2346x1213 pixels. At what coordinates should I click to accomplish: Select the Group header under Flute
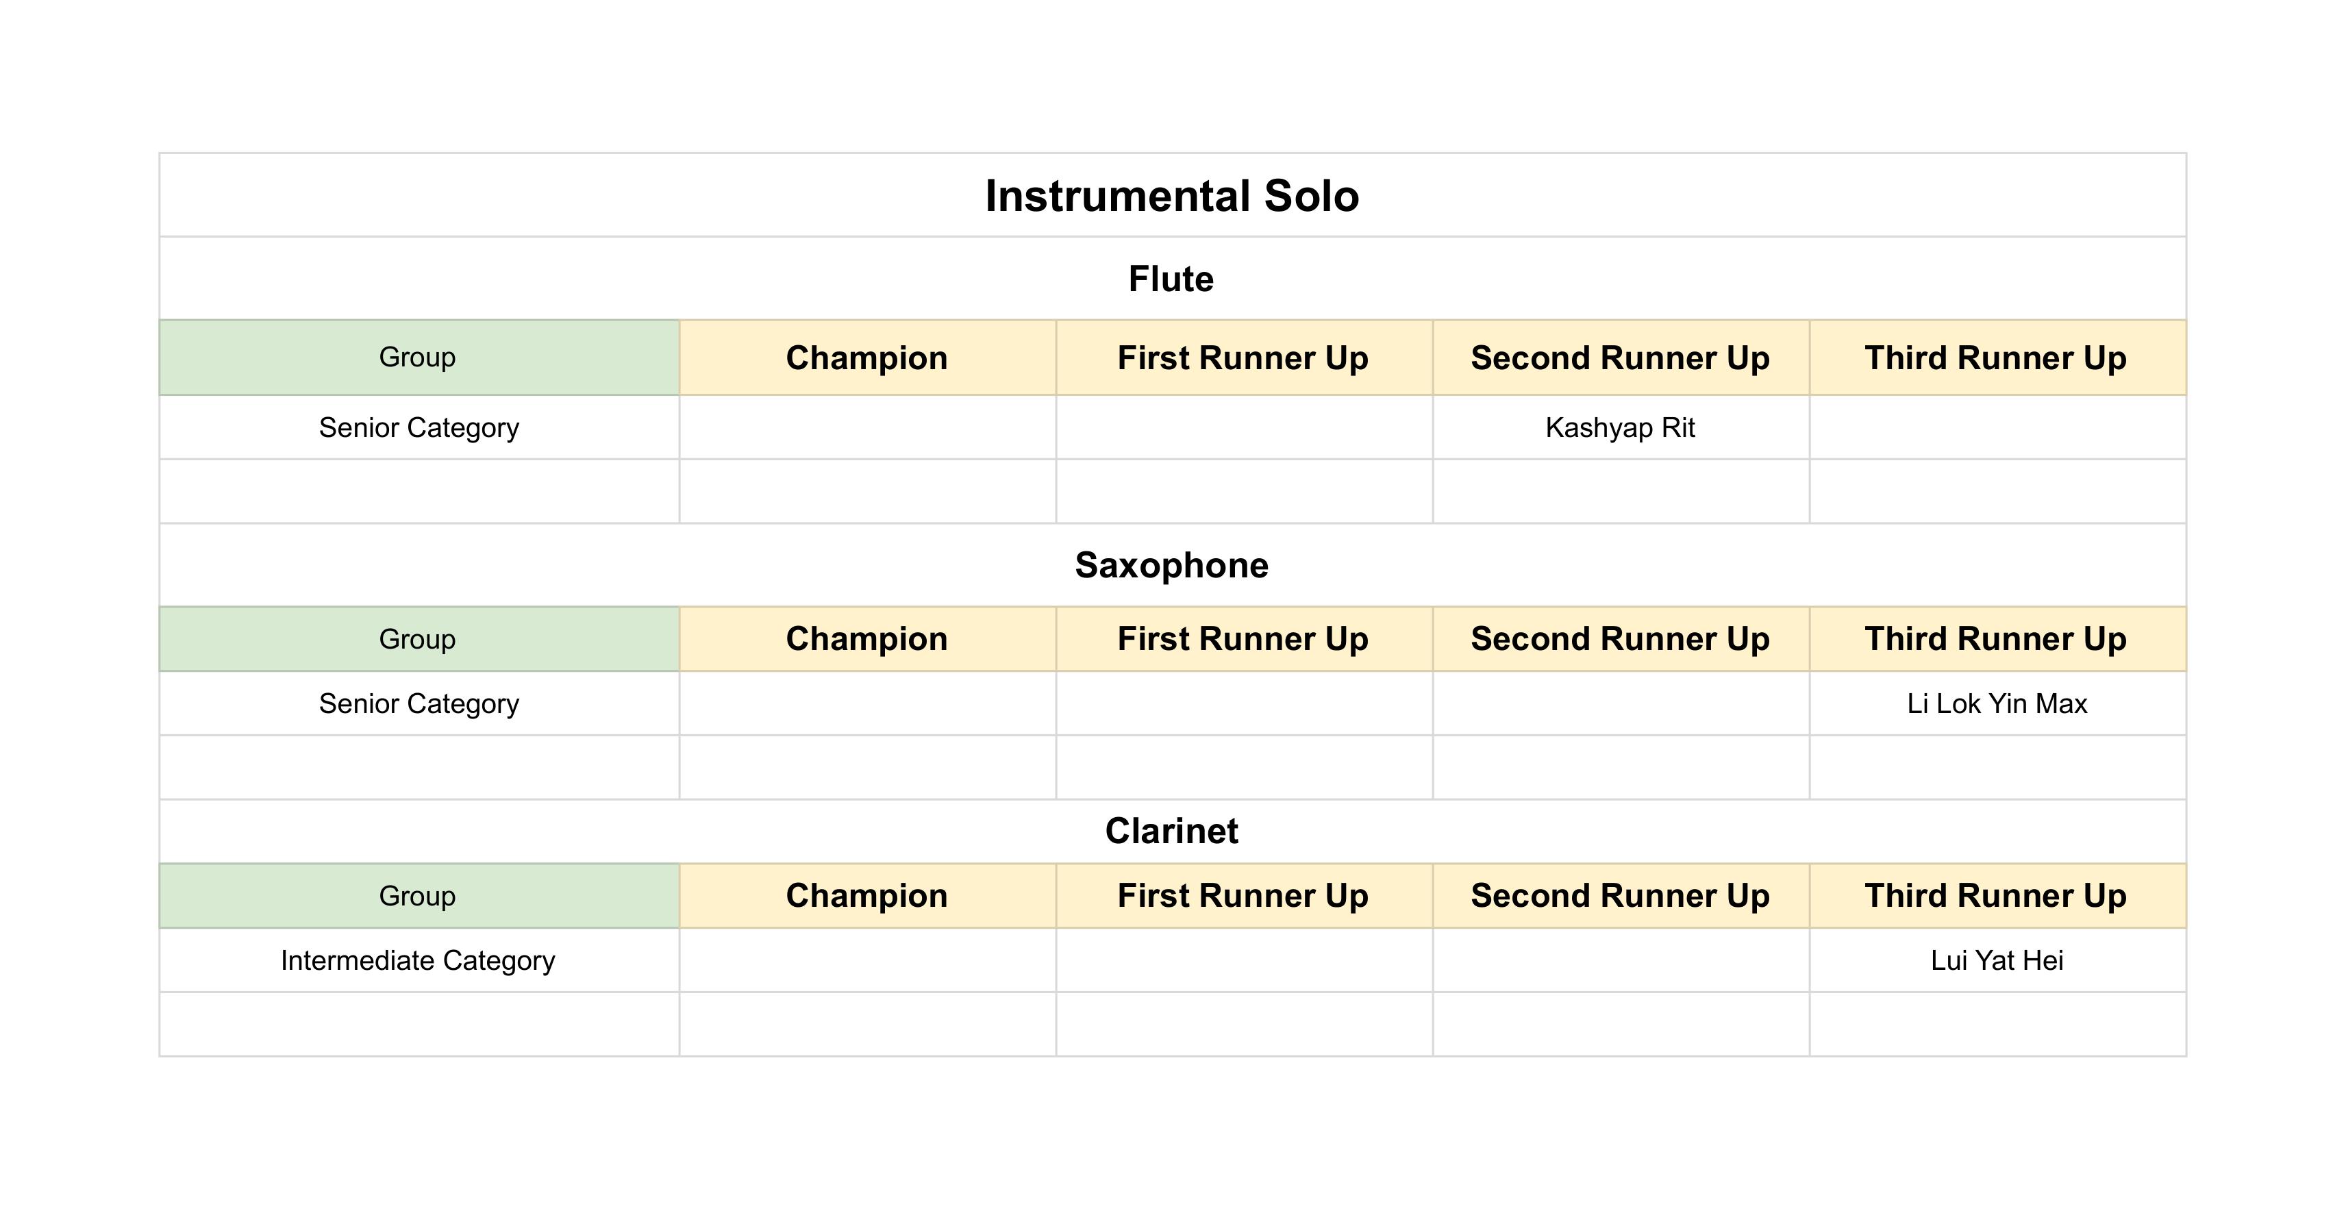(x=419, y=358)
